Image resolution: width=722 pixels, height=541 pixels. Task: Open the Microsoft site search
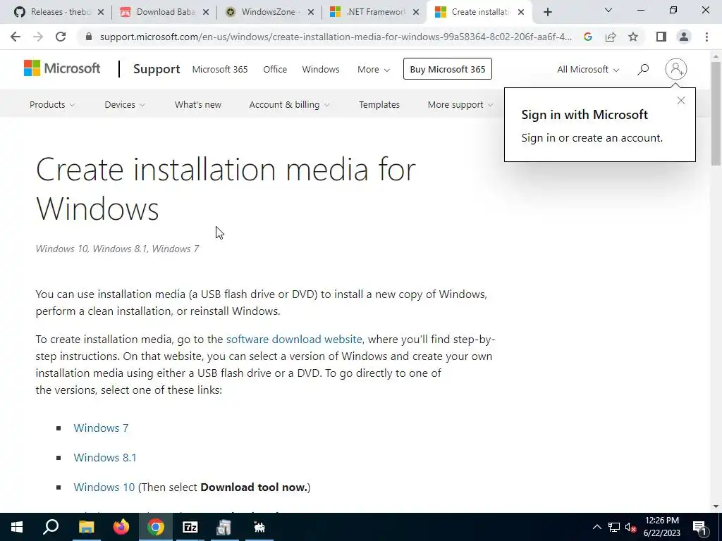coord(643,70)
